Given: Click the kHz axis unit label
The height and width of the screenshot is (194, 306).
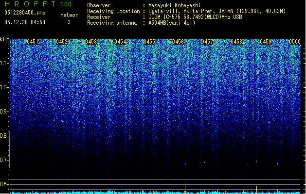Looking at the screenshot, I should [4, 39].
